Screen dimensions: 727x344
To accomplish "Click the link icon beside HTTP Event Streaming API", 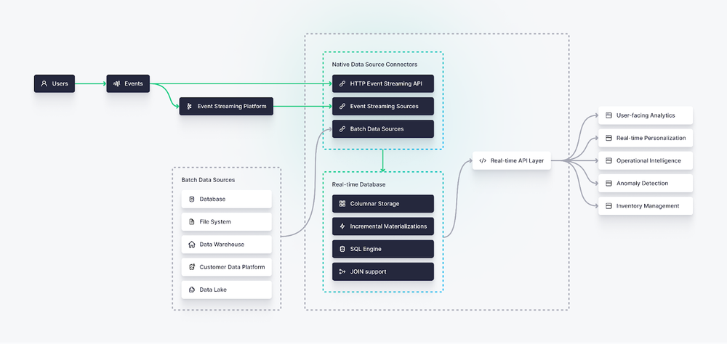I will (342, 83).
